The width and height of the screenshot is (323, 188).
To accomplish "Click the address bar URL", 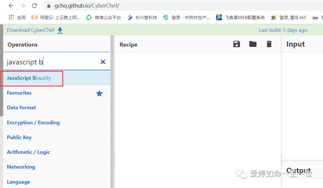I will point(87,6).
